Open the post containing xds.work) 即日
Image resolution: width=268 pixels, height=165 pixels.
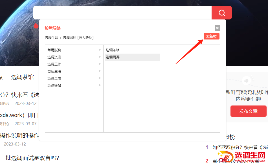[x=19, y=115]
